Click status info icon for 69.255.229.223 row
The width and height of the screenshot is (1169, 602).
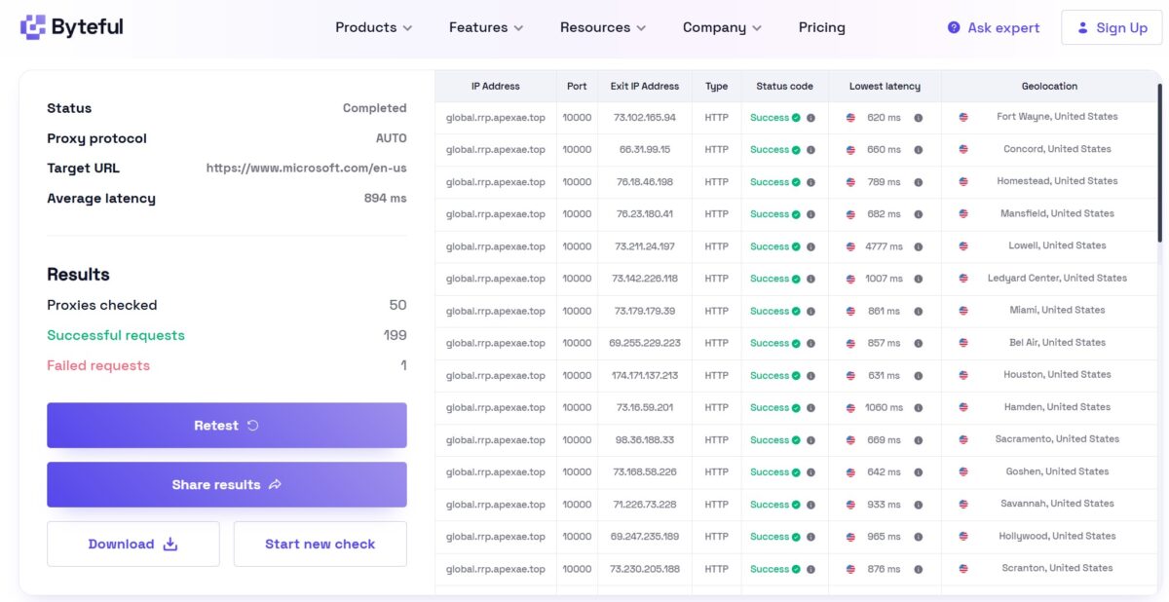coord(811,344)
